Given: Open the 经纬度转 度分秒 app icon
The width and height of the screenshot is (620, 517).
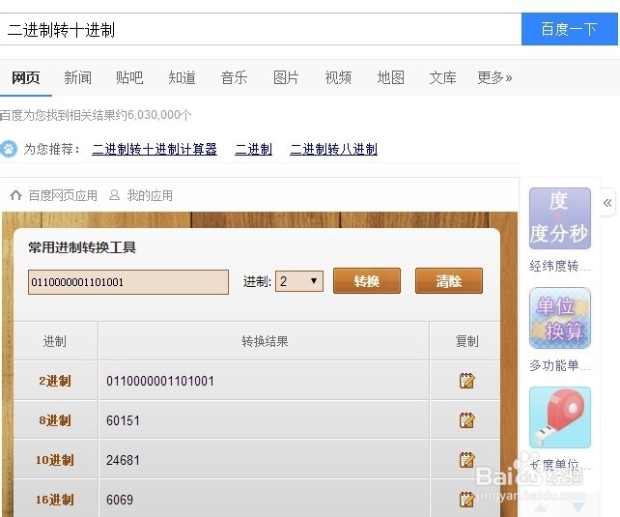Looking at the screenshot, I should pos(560,218).
